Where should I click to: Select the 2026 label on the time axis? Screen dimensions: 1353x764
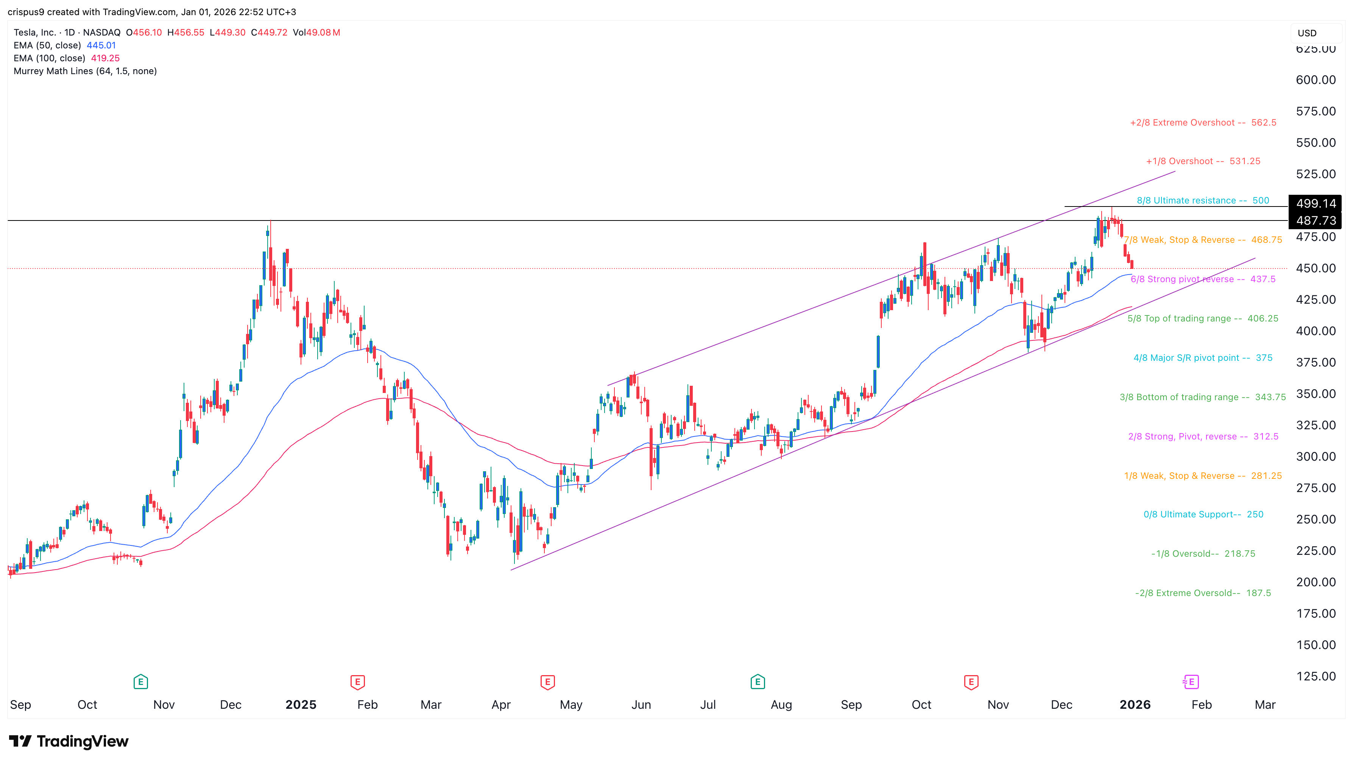pos(1136,705)
